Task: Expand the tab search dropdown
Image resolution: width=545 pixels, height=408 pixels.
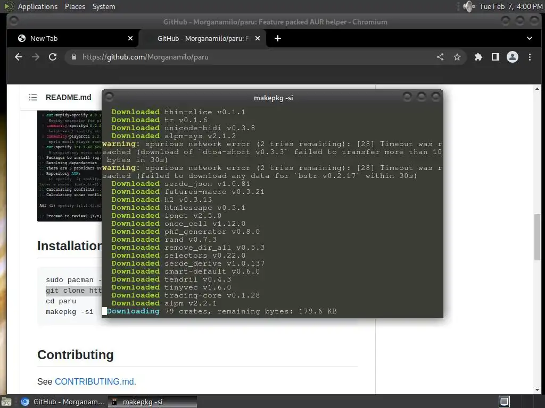Action: coord(530,38)
